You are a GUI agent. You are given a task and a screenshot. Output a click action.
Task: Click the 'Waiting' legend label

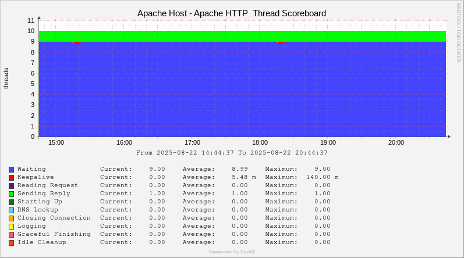point(31,169)
